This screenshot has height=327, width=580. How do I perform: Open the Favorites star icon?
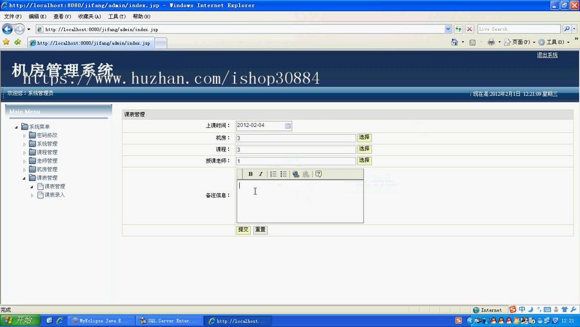[x=6, y=42]
